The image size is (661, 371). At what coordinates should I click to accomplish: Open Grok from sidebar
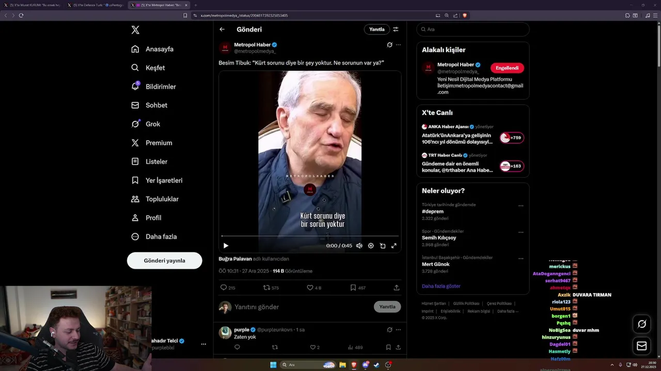click(146, 124)
